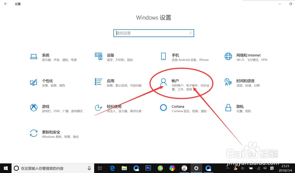Open the colorful pinwheel app in taskbar
This screenshot has width=295, height=173.
click(172, 168)
